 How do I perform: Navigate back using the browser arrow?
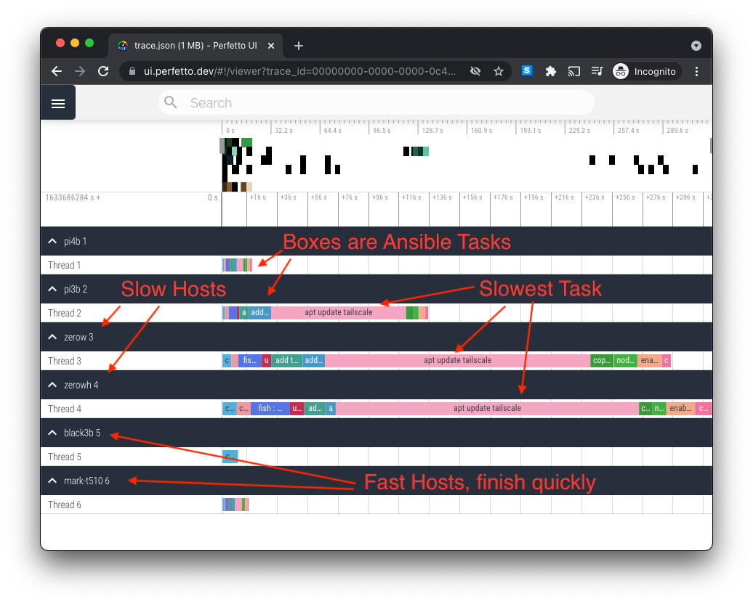coord(56,71)
